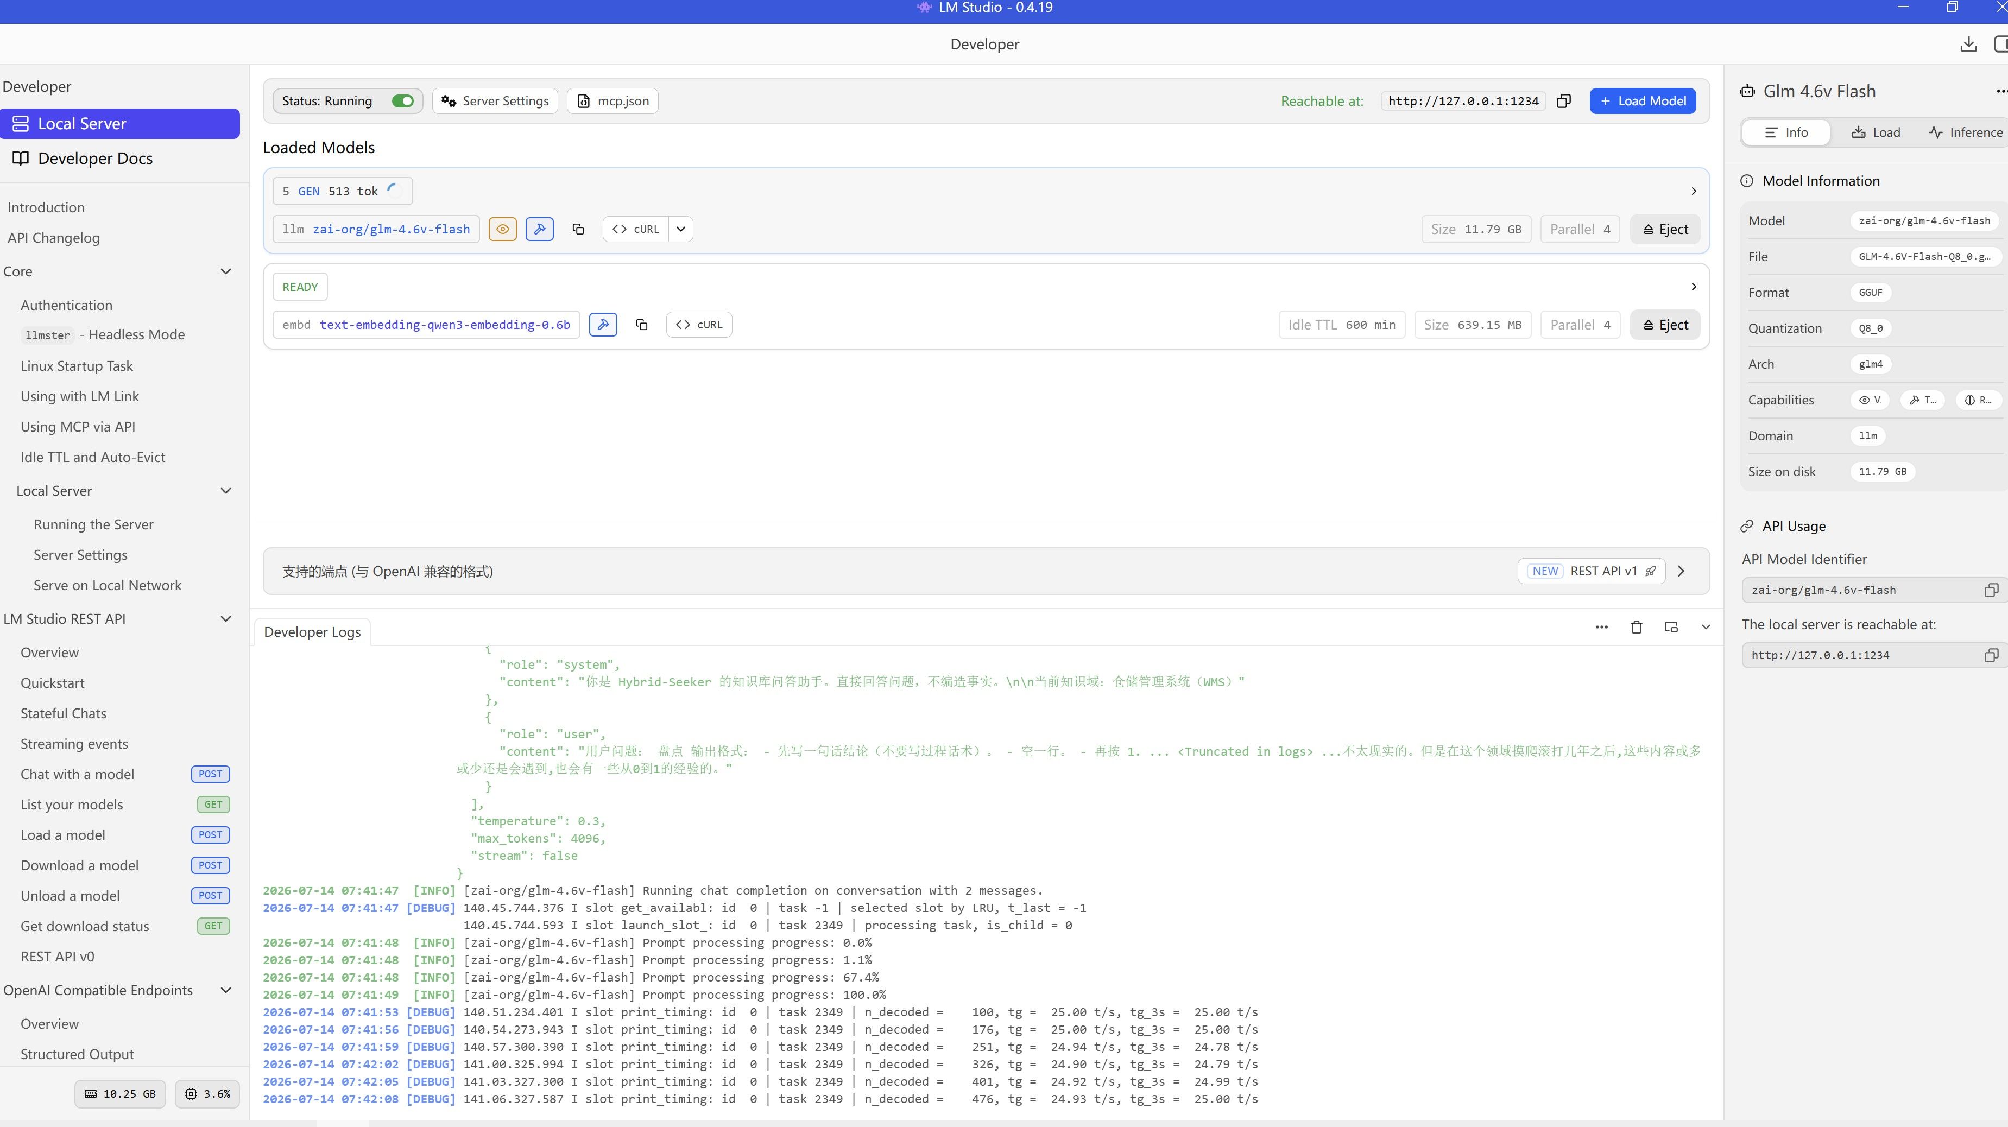This screenshot has width=2008, height=1127.
Task: Select the Developer Logs tab
Action: 312,632
